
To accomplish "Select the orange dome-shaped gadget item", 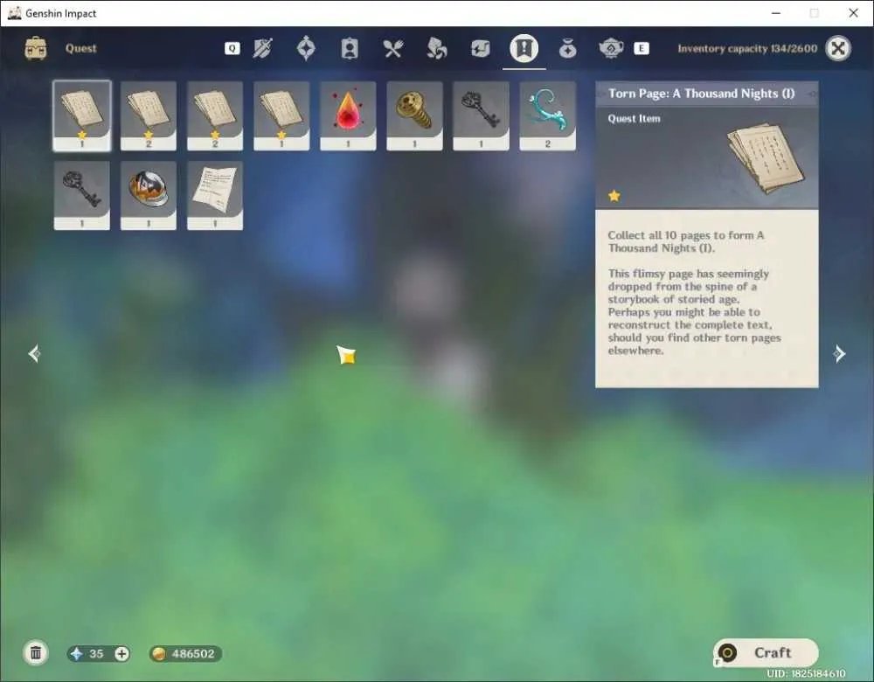I will click(149, 195).
